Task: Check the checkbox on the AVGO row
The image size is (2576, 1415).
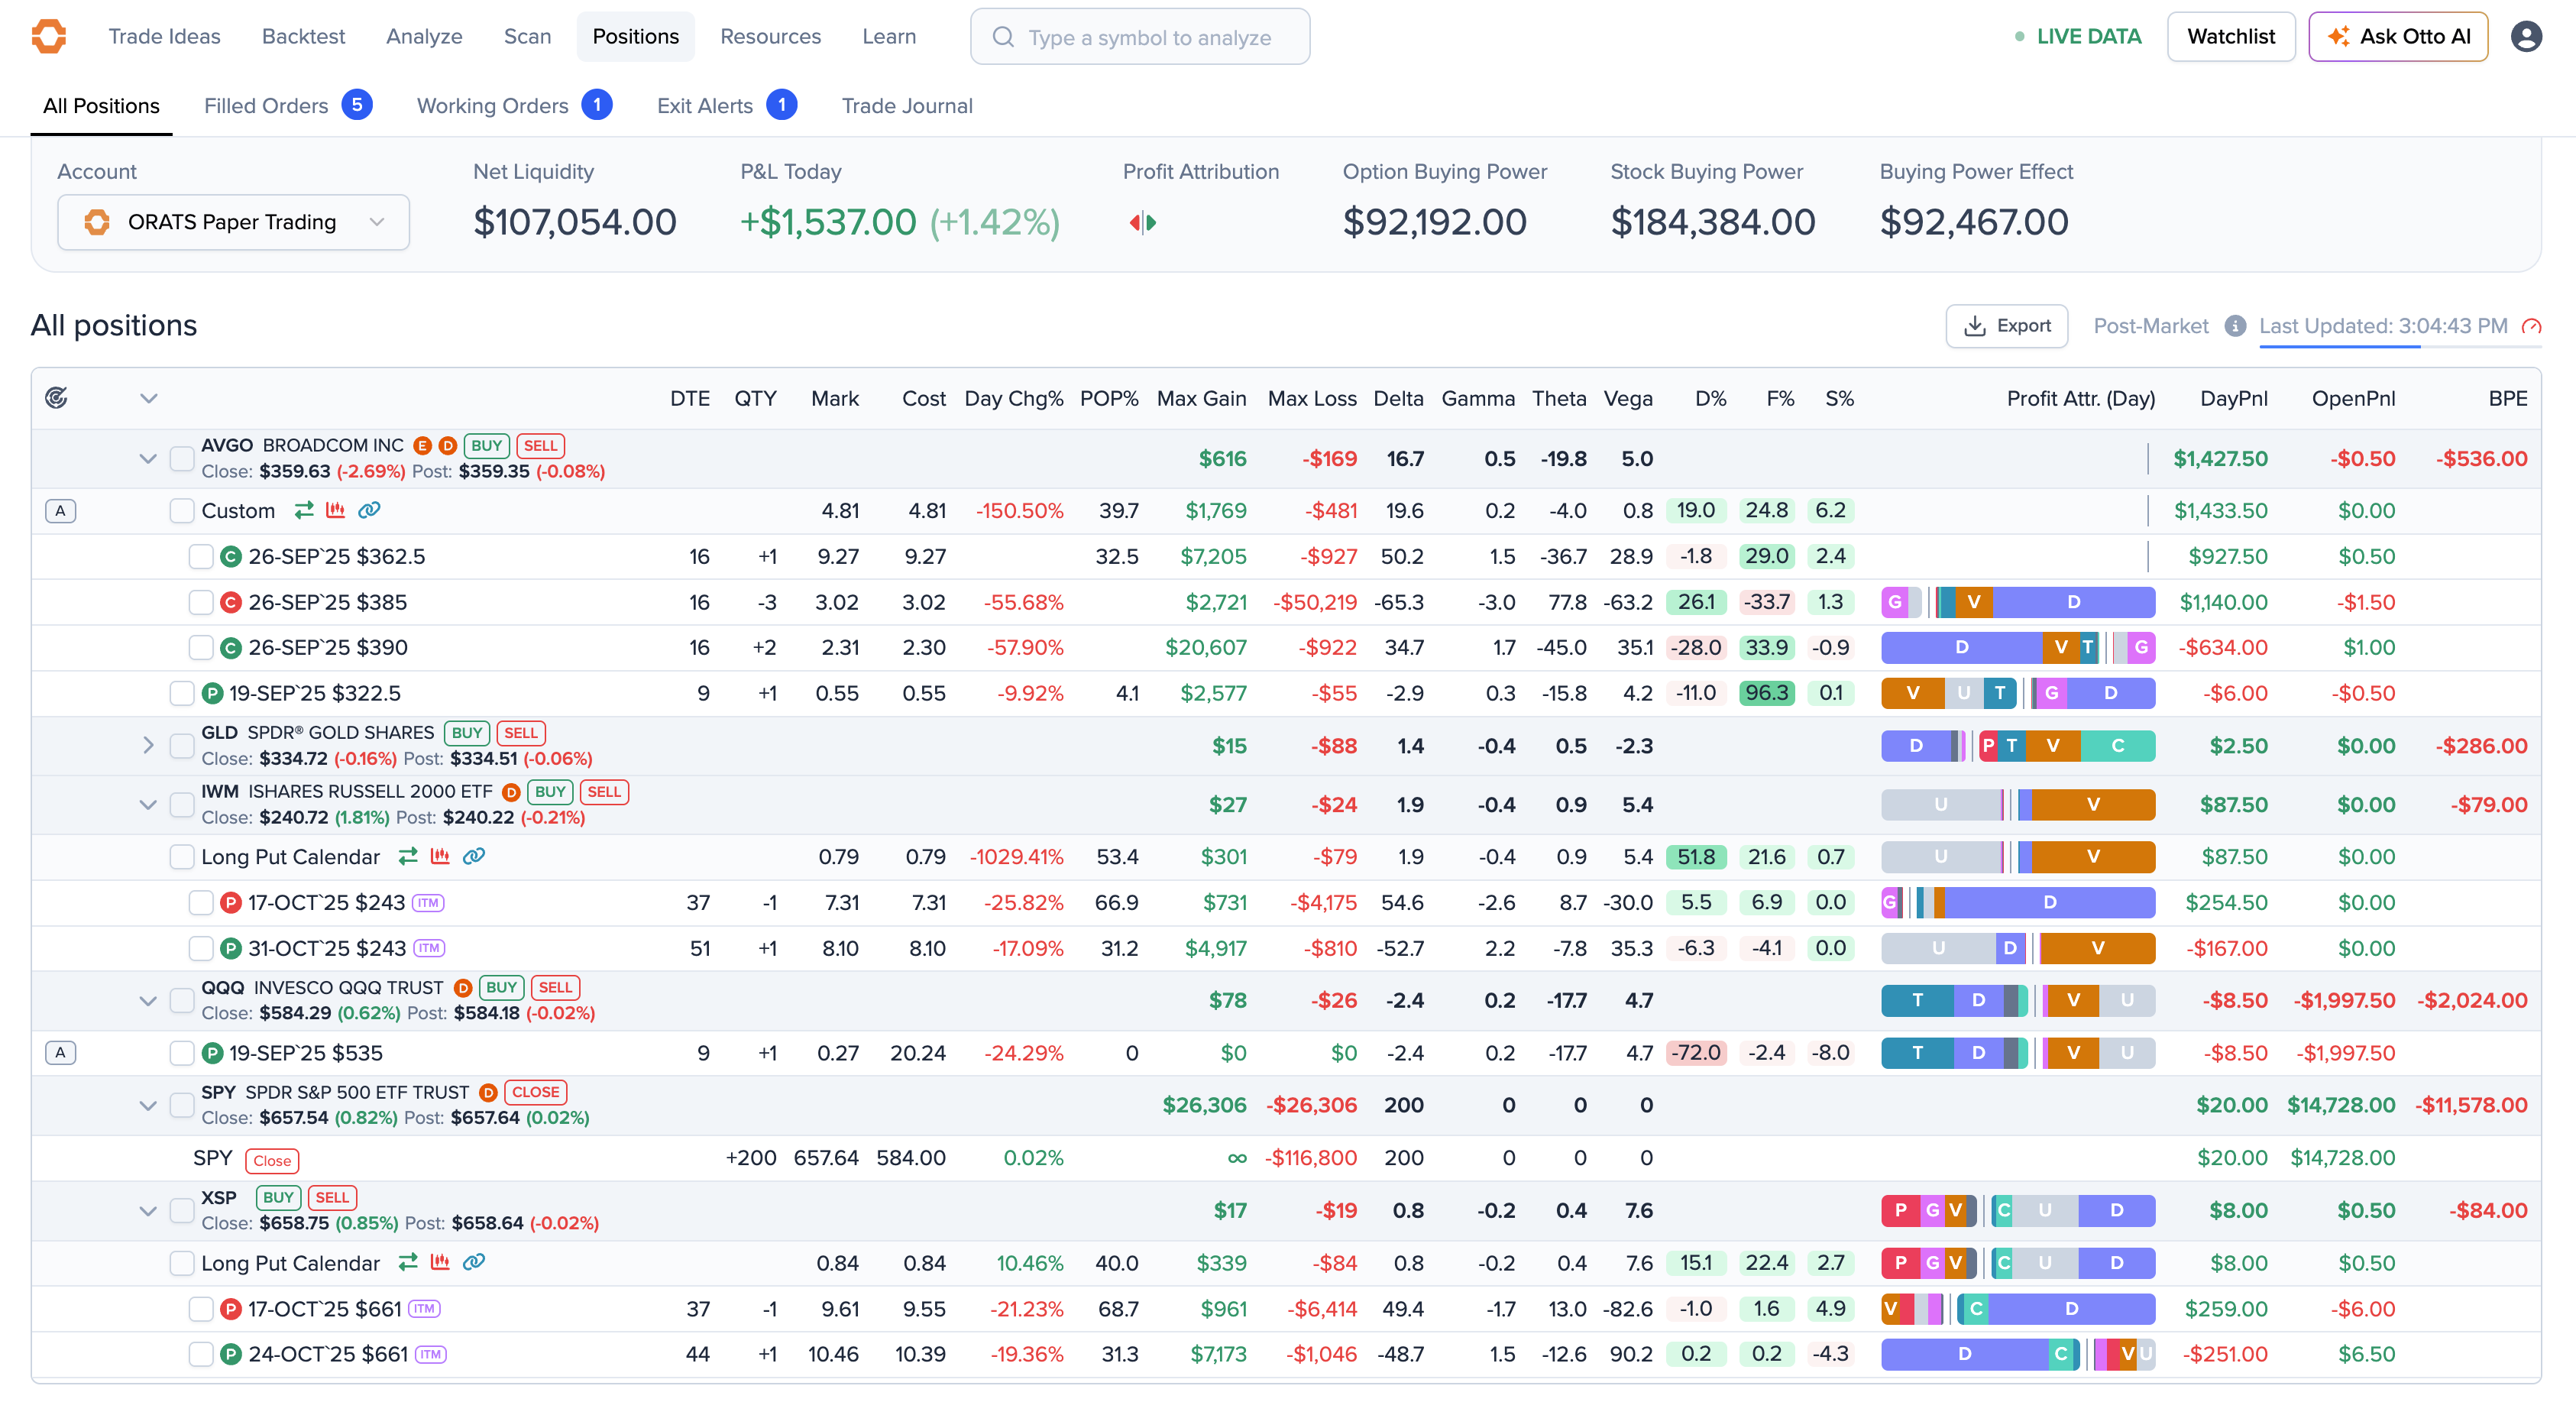Action: (182, 459)
